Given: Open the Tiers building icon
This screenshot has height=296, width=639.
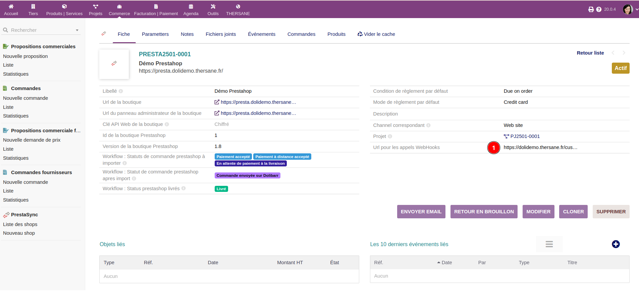Looking at the screenshot, I should click(x=33, y=6).
